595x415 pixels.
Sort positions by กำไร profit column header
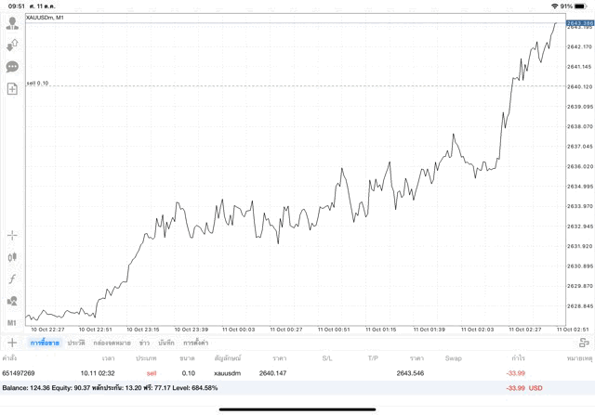point(517,357)
